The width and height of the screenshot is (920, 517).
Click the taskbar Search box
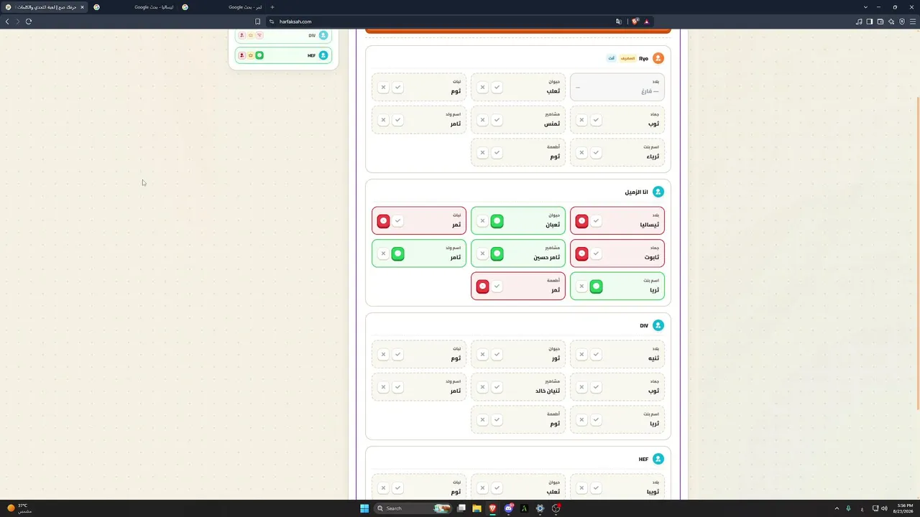[414, 508]
